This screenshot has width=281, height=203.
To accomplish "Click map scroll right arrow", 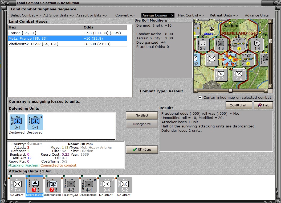I will [x=266, y=91].
